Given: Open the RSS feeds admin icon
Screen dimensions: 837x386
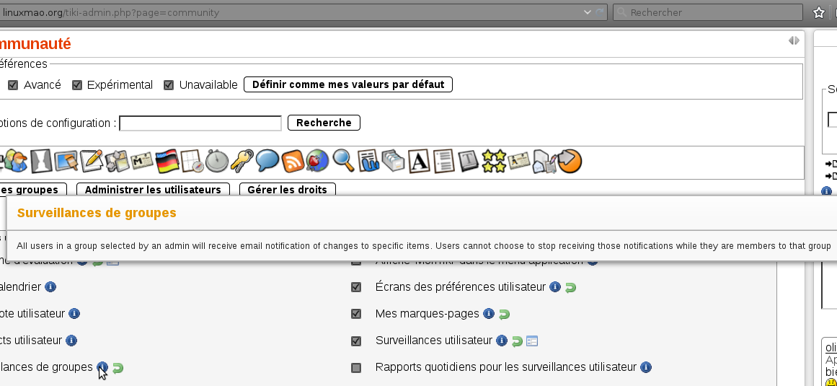Looking at the screenshot, I should click(x=293, y=161).
